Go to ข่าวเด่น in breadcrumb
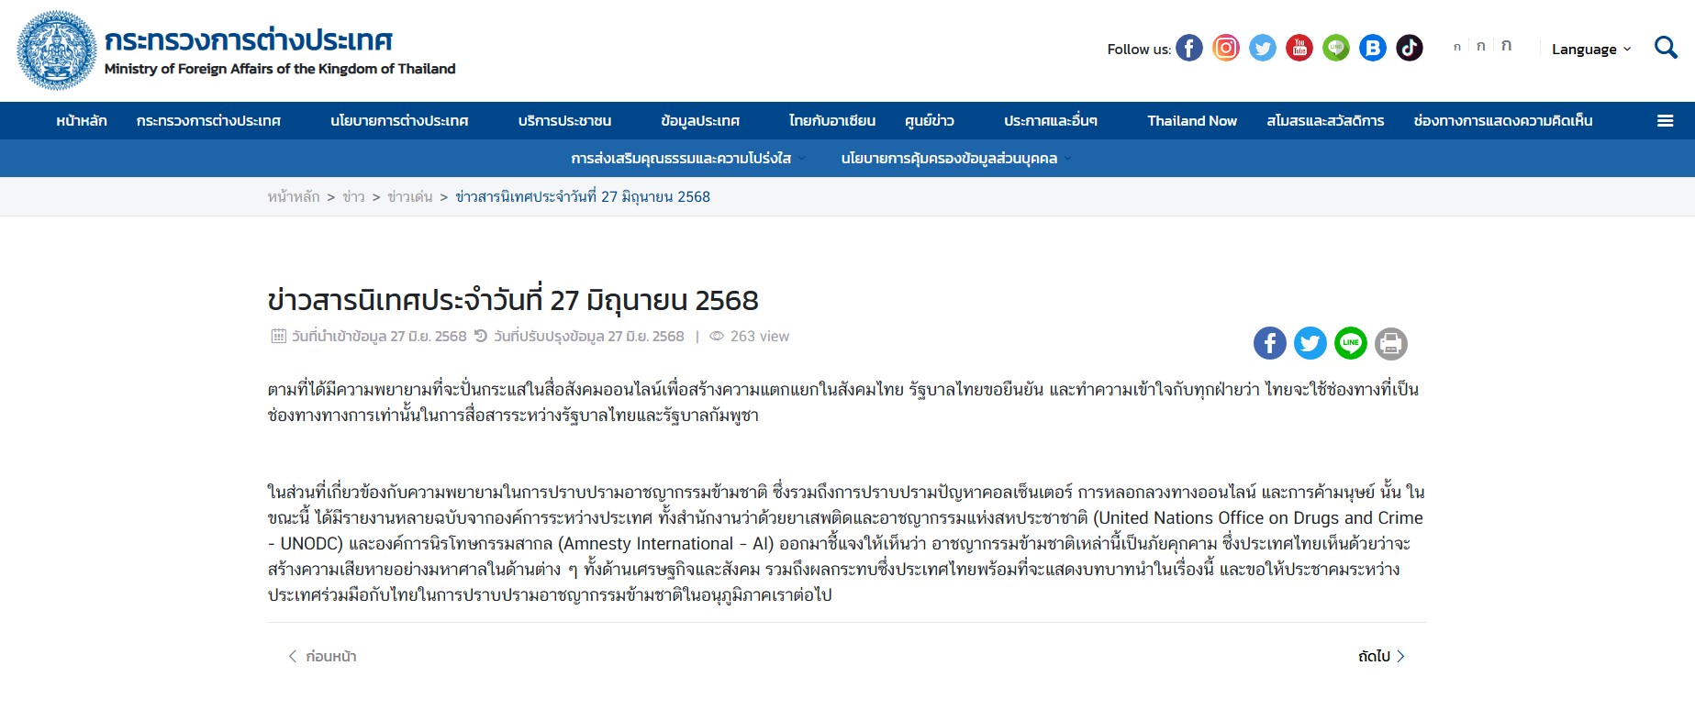Viewport: 1695px width, 721px height. point(409,196)
